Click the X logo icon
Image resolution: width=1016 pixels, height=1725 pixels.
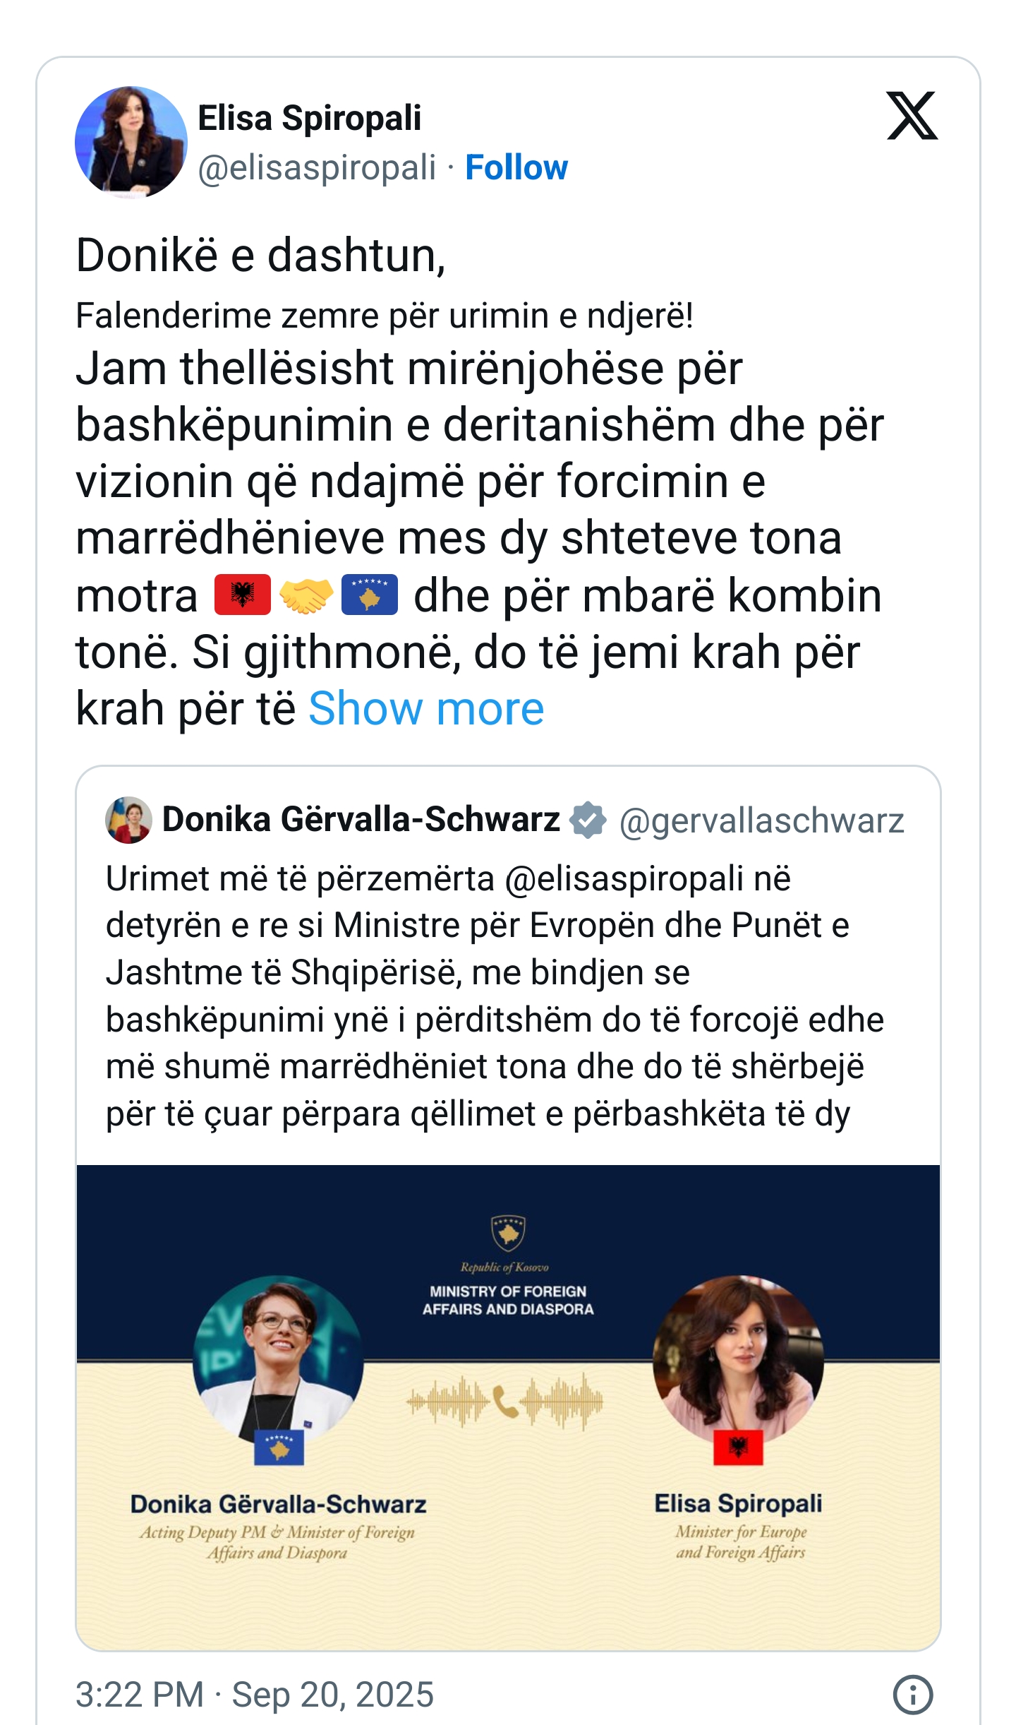pos(912,116)
